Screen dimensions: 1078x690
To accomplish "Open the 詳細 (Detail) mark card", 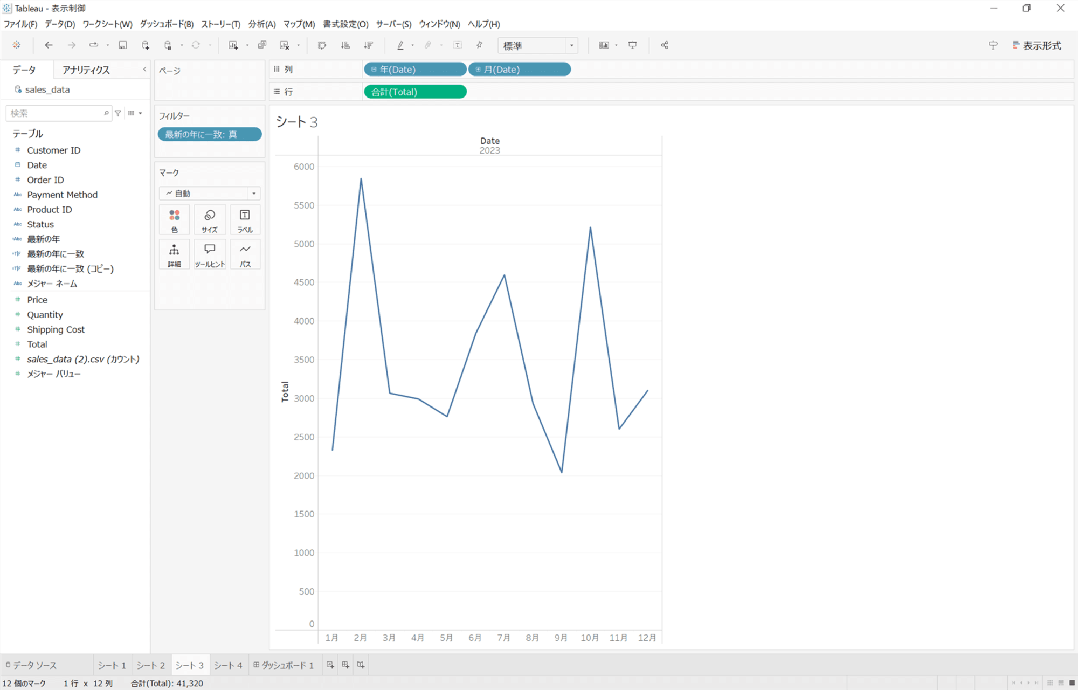I will (174, 254).
